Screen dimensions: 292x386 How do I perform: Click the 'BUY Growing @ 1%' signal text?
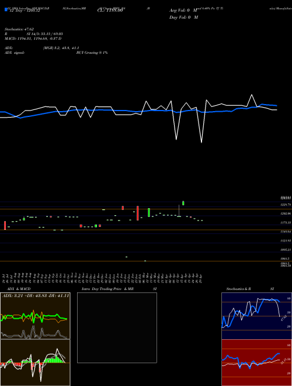(x=92, y=53)
